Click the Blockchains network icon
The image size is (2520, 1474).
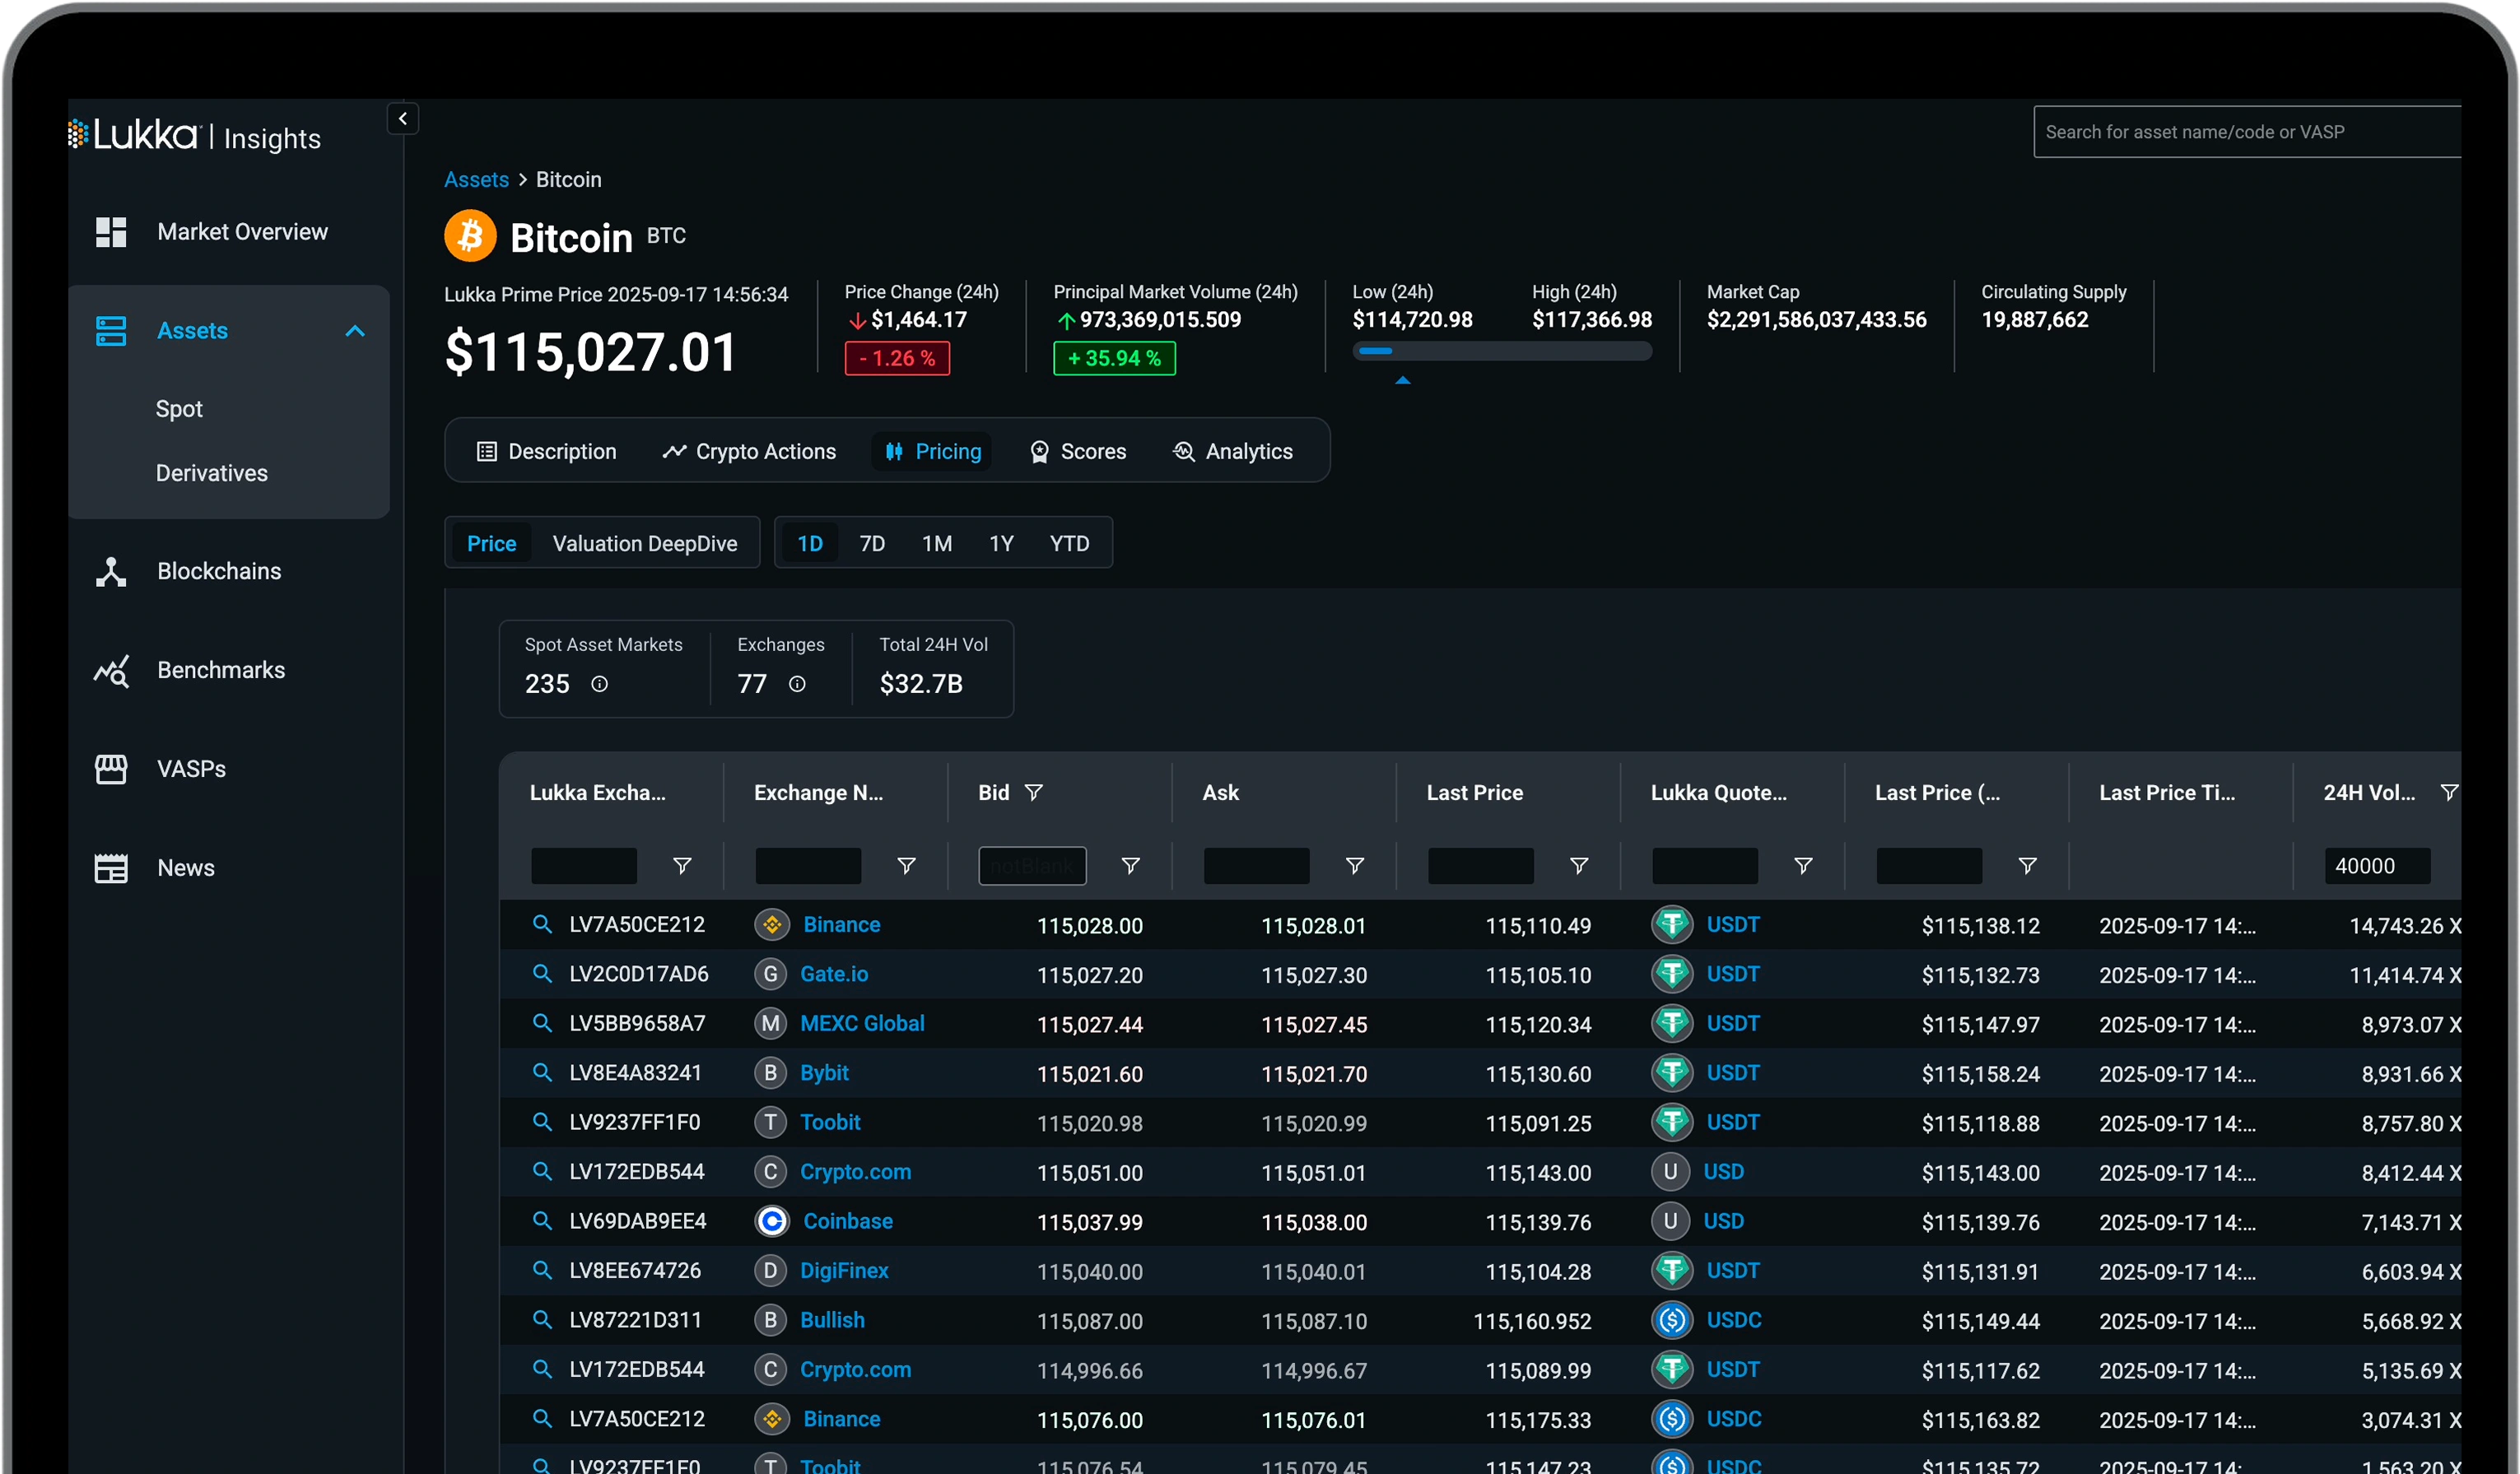tap(111, 571)
